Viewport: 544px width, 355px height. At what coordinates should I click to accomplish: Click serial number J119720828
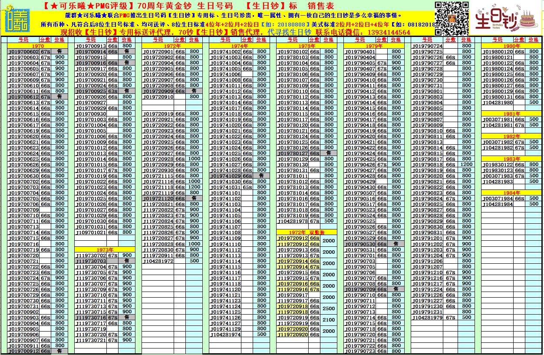[x=158, y=244]
